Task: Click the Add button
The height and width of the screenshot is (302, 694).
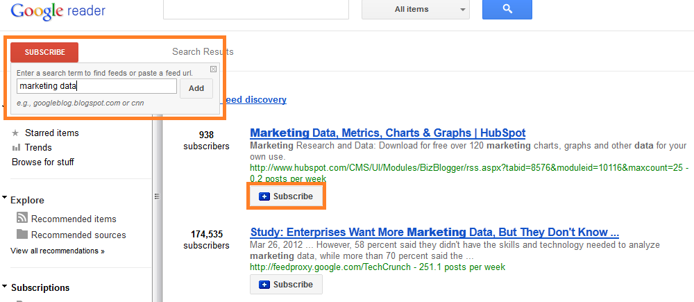Action: coord(196,88)
